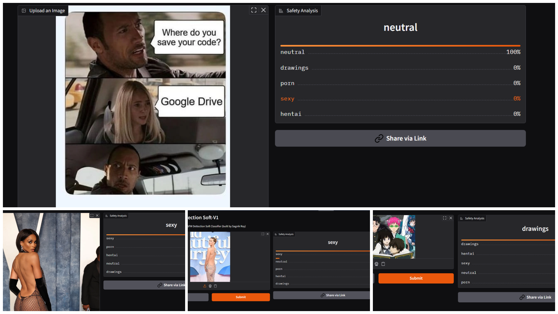Click clipboard icon below the anime image
This screenshot has height=314, width=558.
(x=383, y=264)
